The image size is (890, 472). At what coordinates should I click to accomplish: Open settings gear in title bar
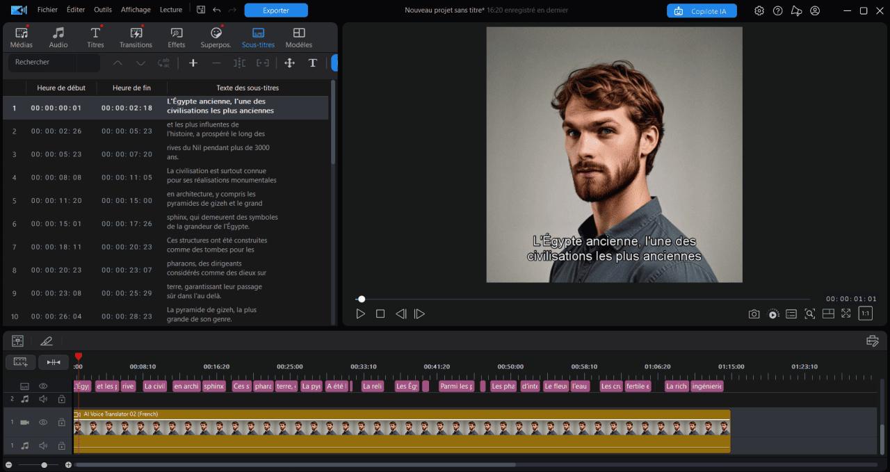coord(759,10)
